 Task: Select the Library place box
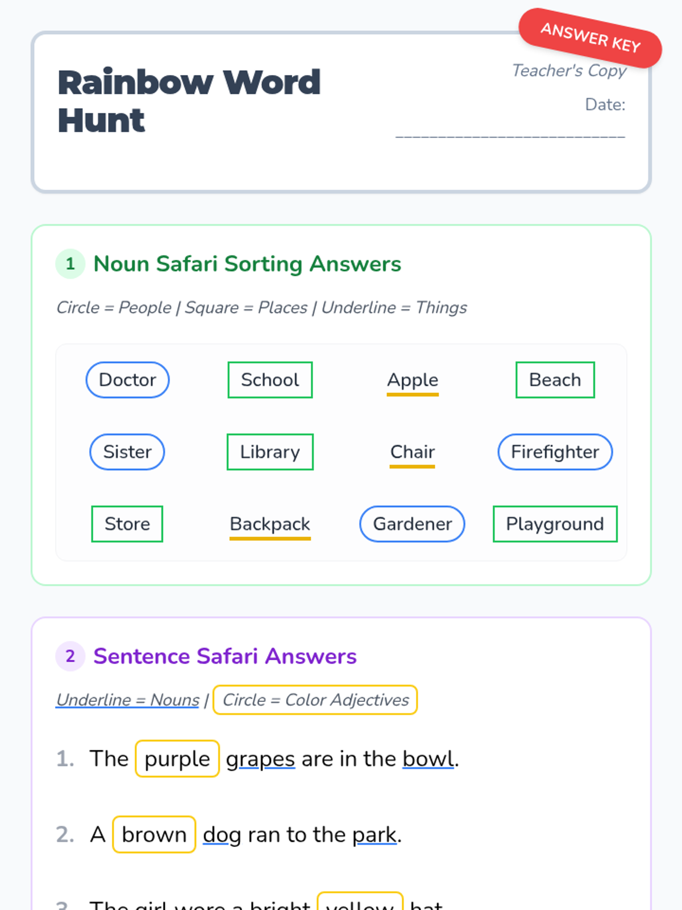(270, 452)
